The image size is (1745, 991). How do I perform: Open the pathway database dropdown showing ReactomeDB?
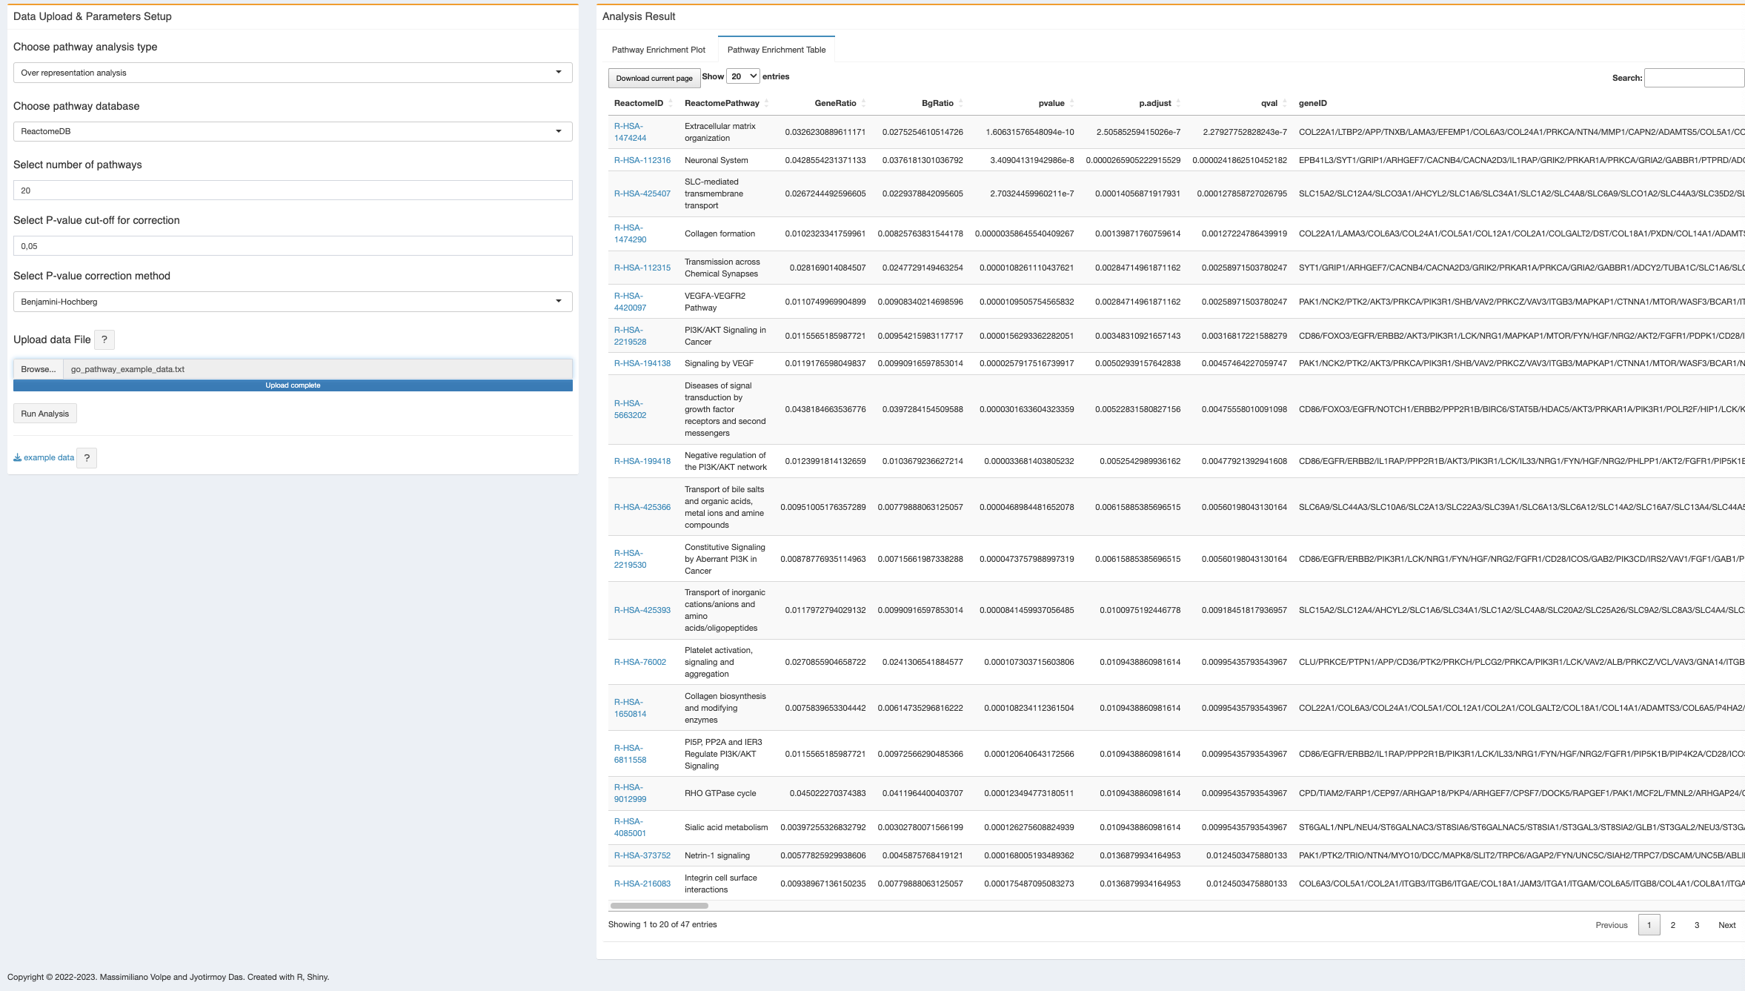[x=293, y=131]
